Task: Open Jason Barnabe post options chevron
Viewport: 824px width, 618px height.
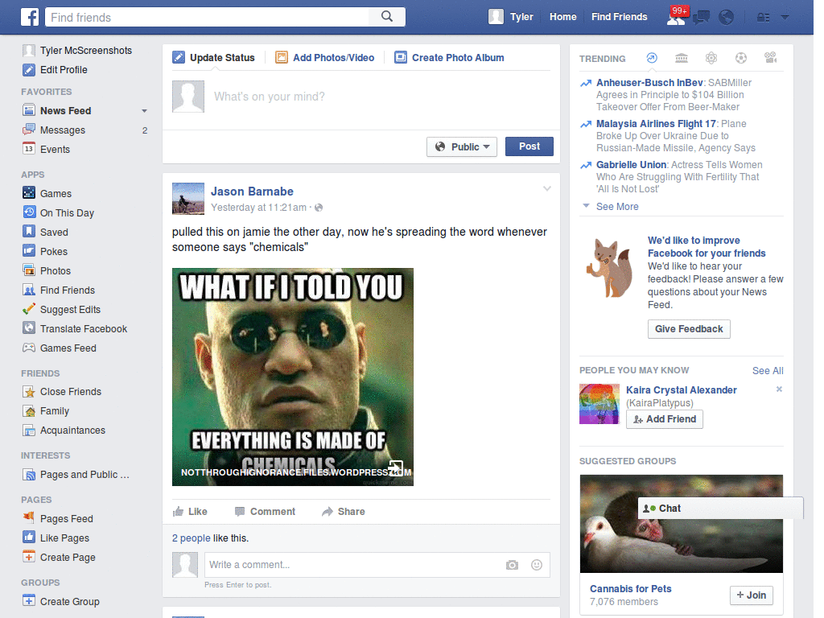Action: (547, 188)
